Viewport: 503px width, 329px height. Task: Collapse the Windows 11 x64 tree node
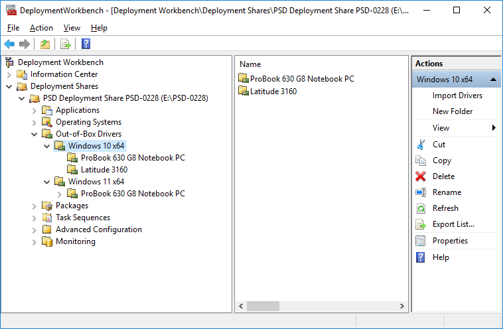(47, 182)
